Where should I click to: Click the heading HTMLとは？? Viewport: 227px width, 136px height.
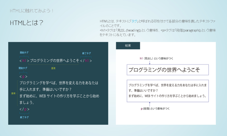click(x=26, y=23)
